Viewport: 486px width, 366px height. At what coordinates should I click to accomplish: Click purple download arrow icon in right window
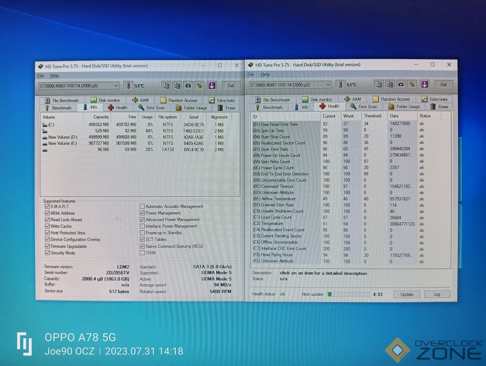pos(425,84)
